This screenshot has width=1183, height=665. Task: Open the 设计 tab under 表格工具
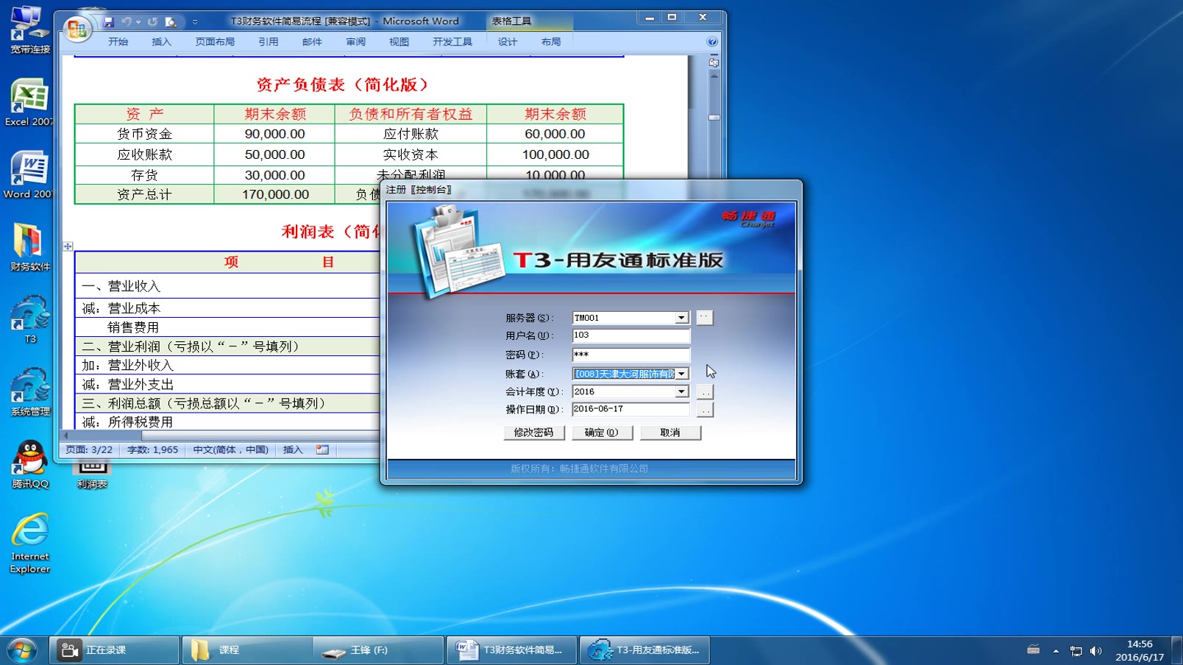coord(508,41)
